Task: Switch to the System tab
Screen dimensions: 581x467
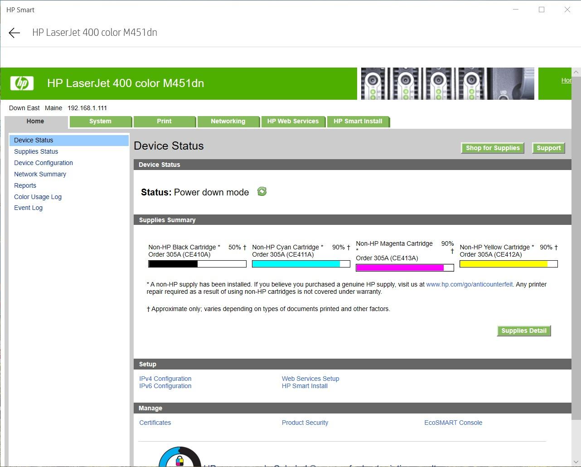Action: point(100,122)
